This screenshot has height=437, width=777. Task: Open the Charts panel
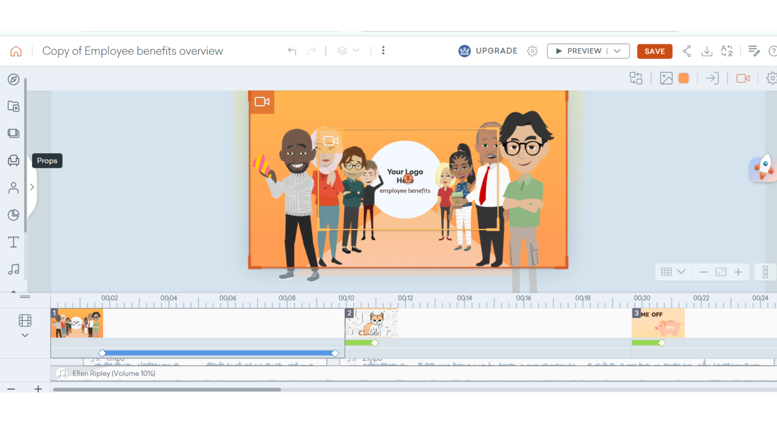(14, 214)
